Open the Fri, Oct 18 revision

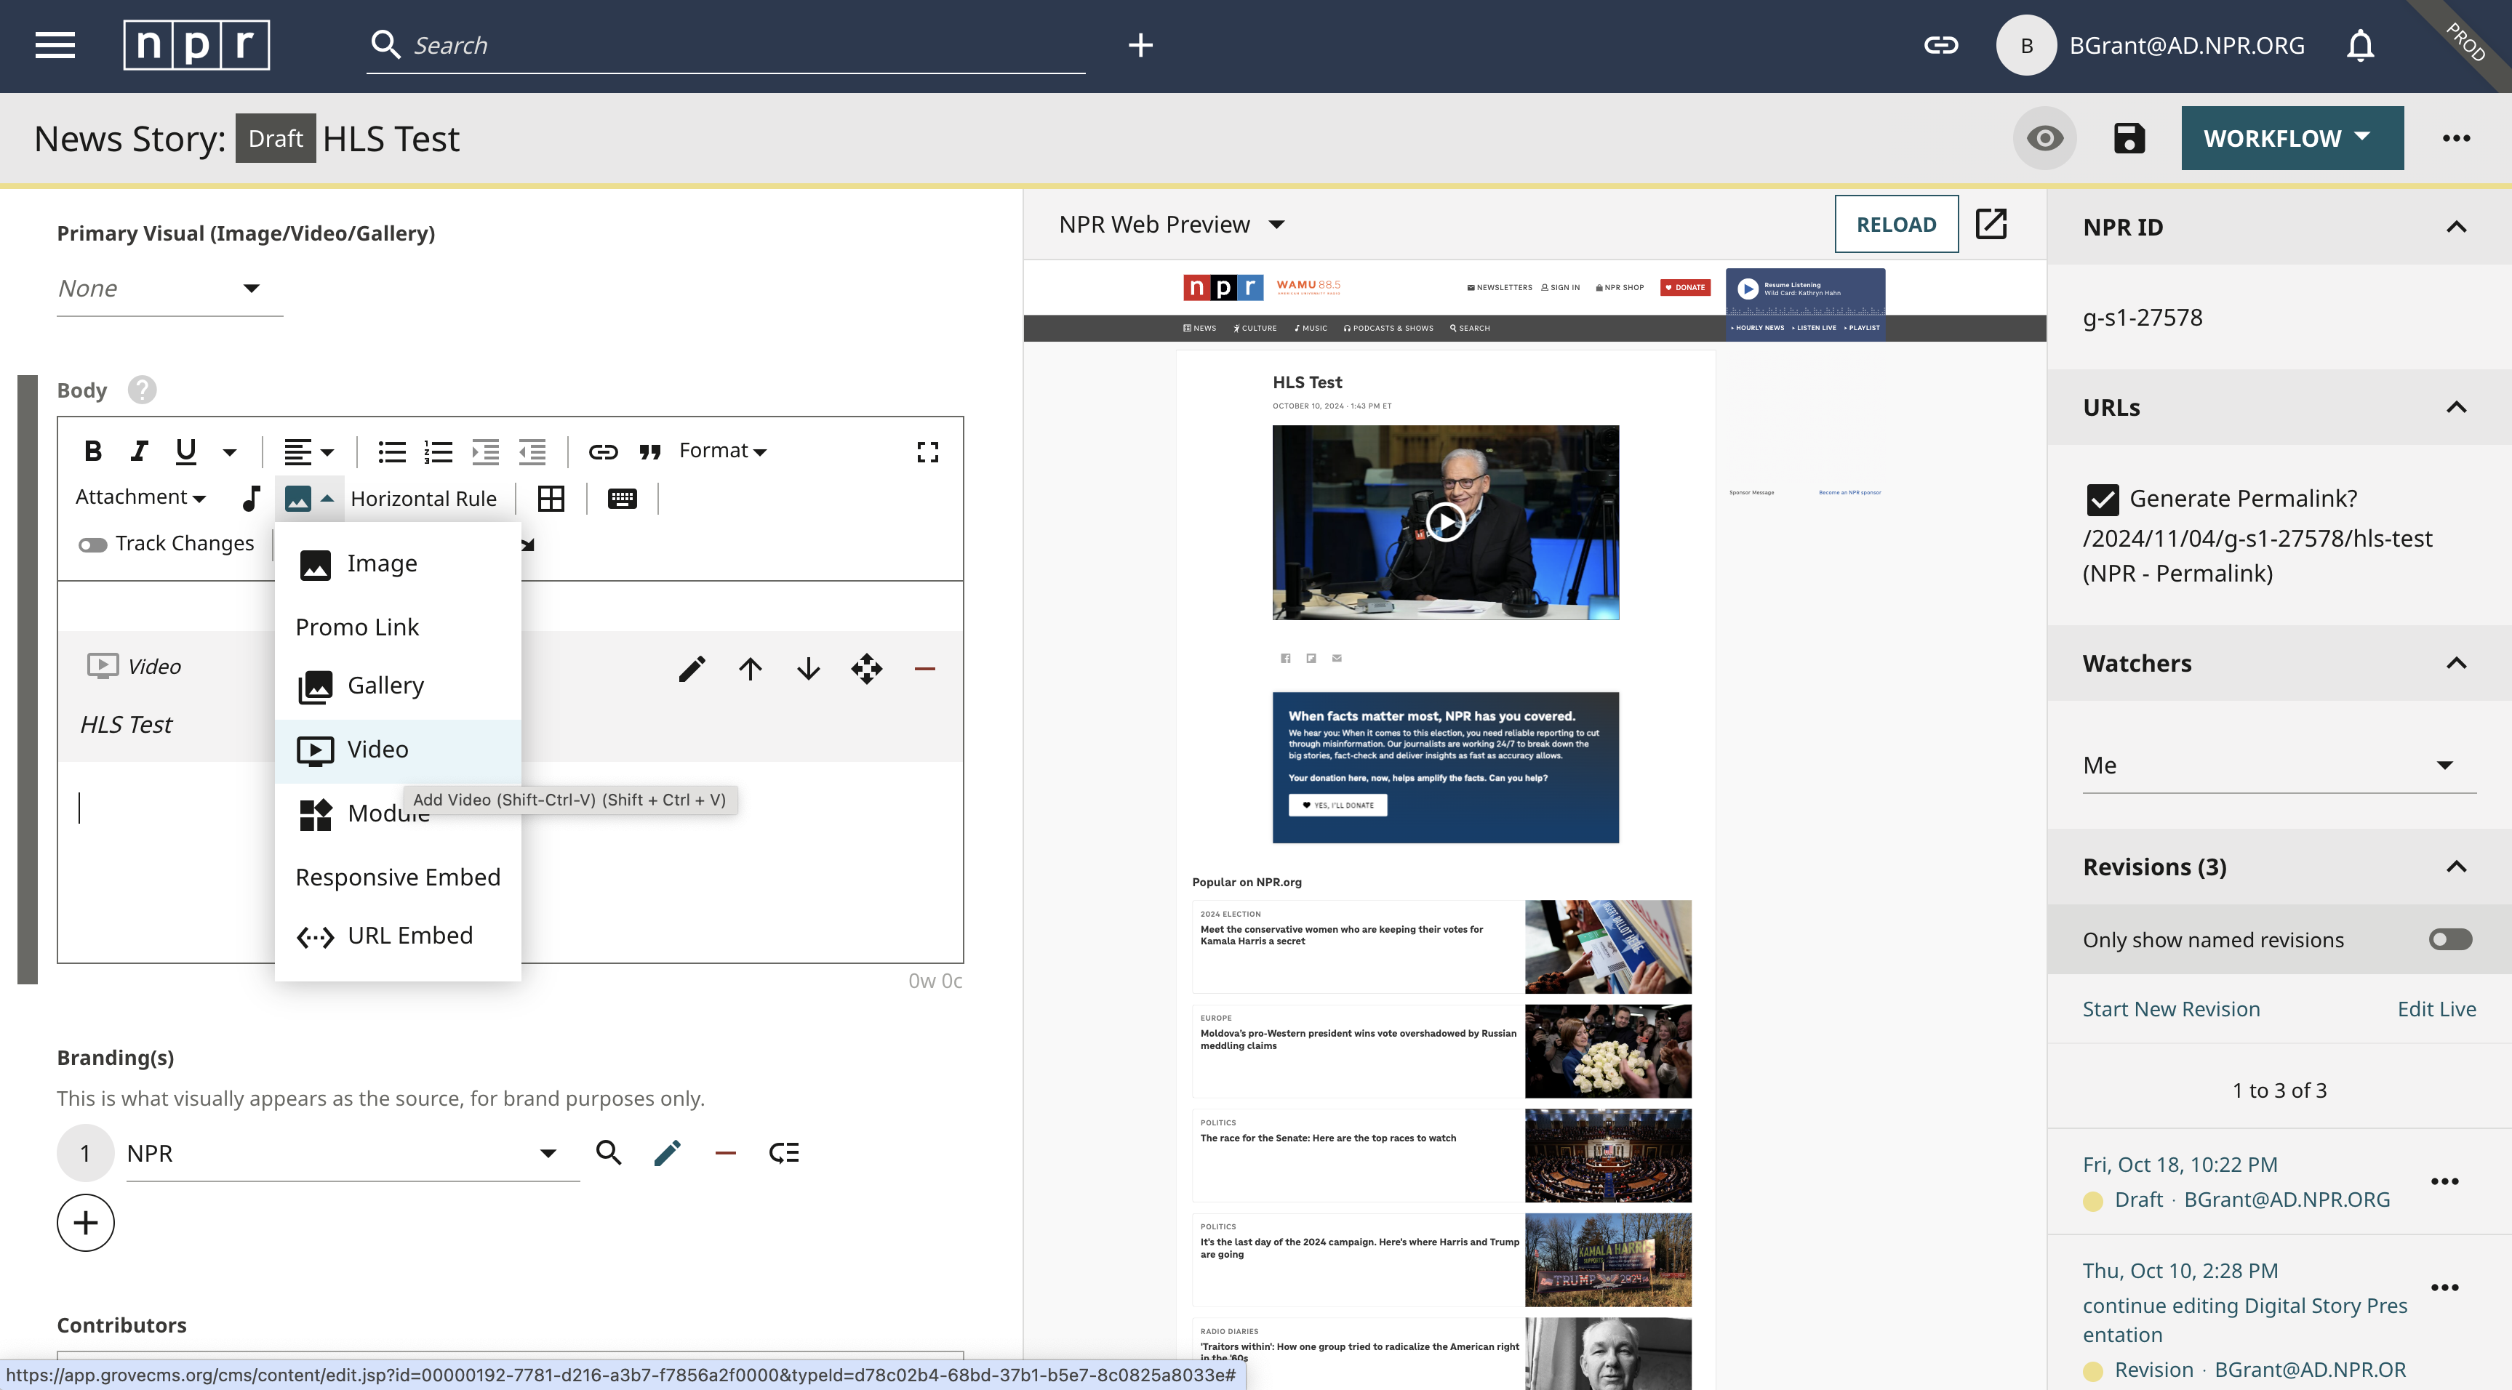click(2180, 1164)
